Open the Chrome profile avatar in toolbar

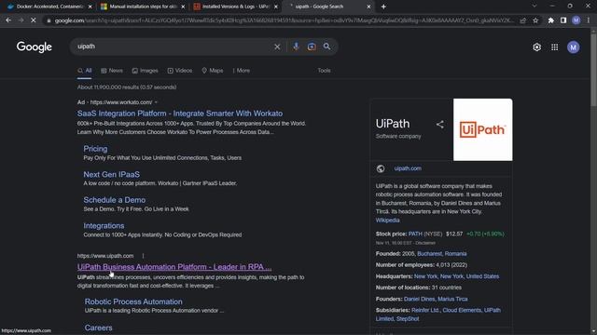click(576, 20)
